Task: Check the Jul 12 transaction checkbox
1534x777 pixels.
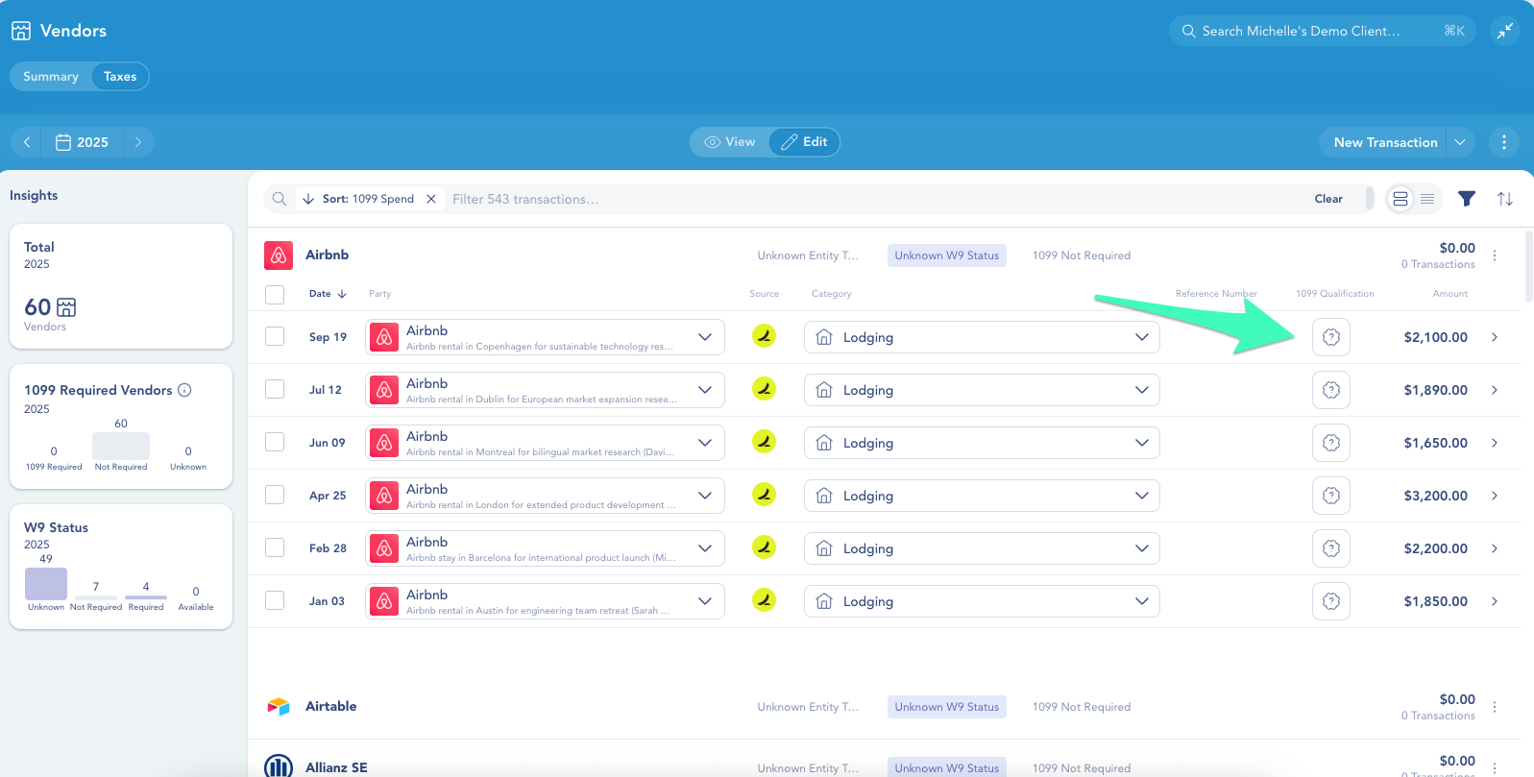Action: [x=275, y=389]
